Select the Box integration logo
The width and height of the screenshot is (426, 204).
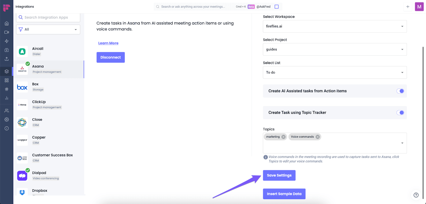coord(22,87)
